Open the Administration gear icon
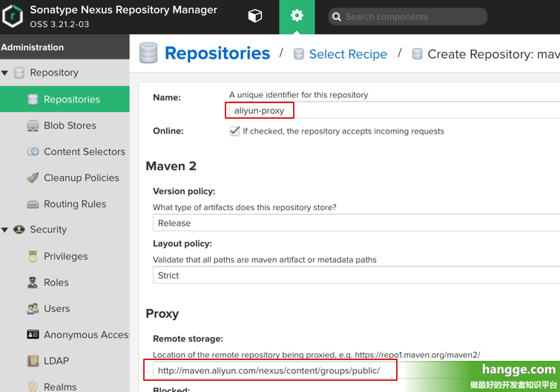 click(x=297, y=16)
